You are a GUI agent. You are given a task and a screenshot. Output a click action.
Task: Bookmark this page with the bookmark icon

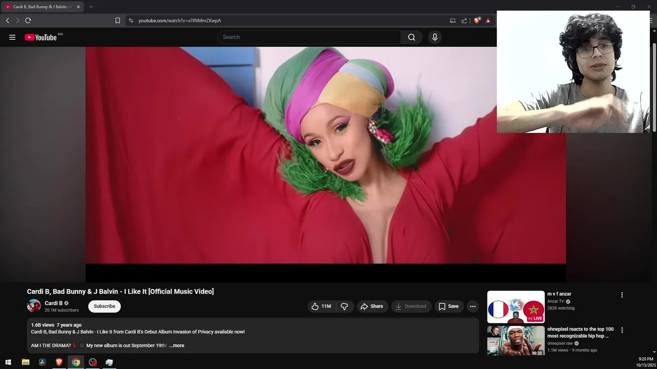click(118, 20)
